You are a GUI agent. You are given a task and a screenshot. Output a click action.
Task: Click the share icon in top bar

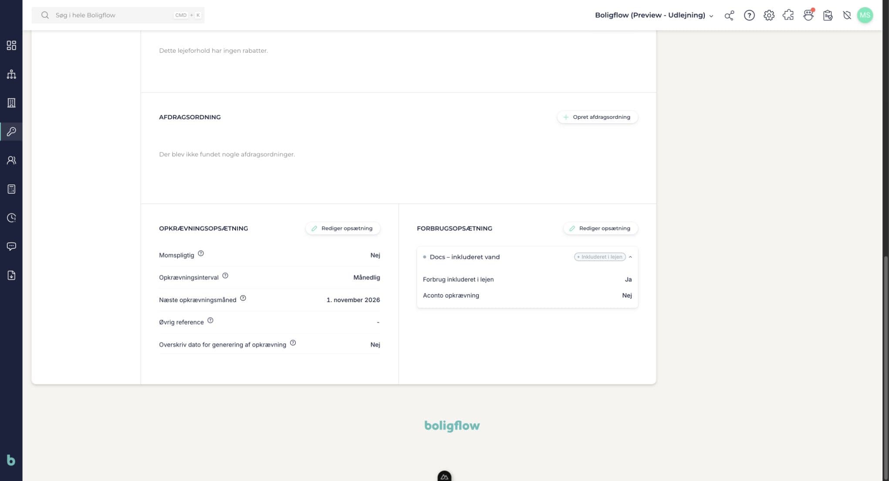click(x=729, y=15)
